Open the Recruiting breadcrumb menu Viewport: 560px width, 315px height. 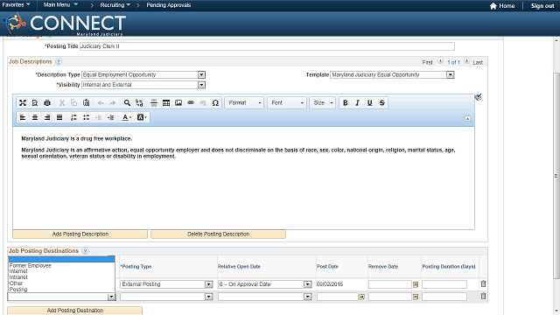click(115, 5)
